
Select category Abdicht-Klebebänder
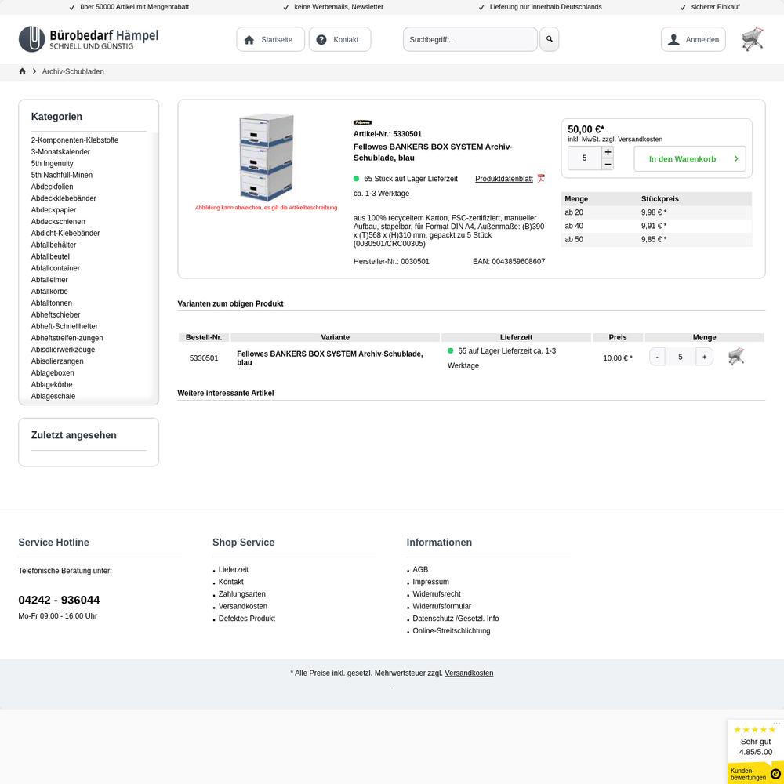pyautogui.click(x=66, y=233)
